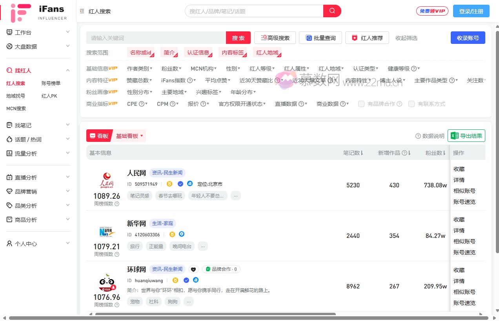Viewport: 499px width, 321px height.
Task: Click the 红人推荐 recommendation icon button
Action: pos(355,38)
